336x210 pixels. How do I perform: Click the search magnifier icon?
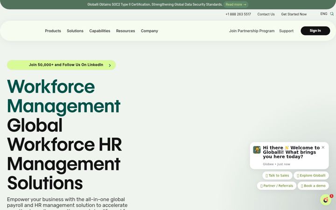pyautogui.click(x=332, y=14)
